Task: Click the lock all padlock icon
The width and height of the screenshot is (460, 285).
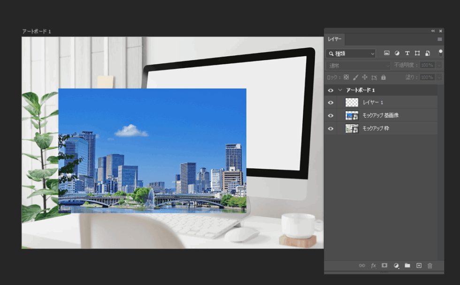Action: 383,77
